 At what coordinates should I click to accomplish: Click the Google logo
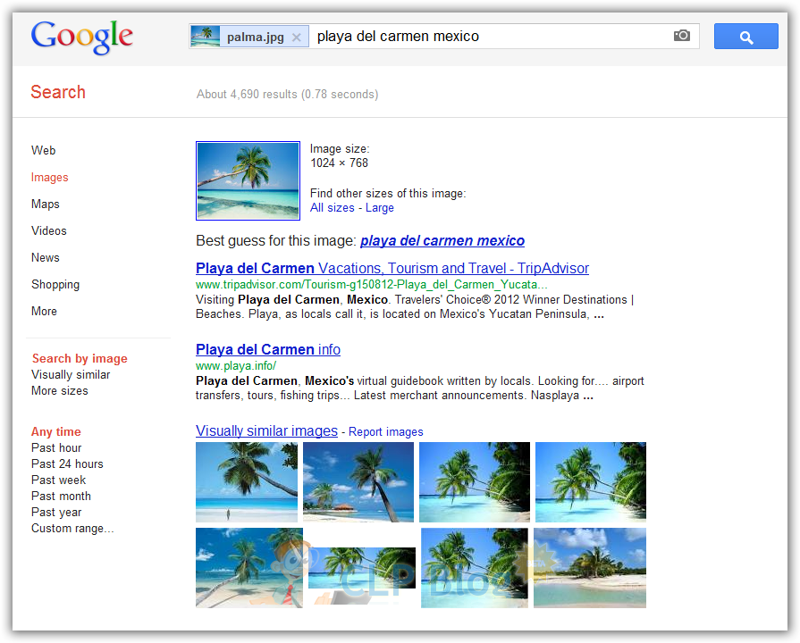(81, 37)
